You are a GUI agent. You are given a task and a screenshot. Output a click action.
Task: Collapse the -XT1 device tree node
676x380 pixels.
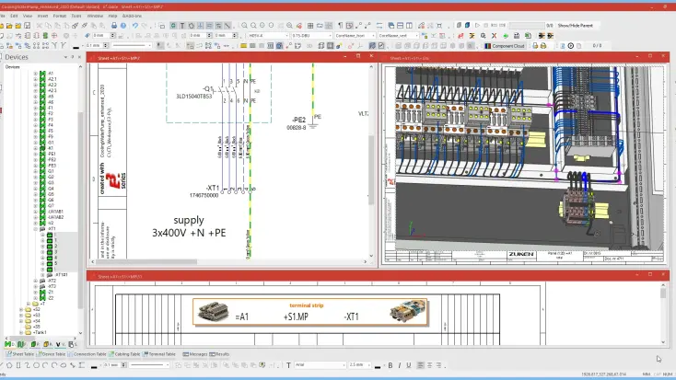click(x=35, y=229)
